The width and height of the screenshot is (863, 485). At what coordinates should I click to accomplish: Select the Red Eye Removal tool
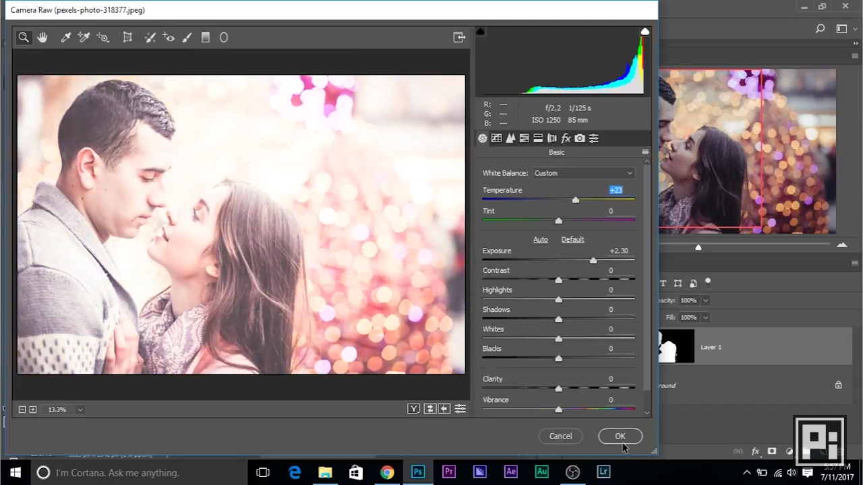(169, 38)
